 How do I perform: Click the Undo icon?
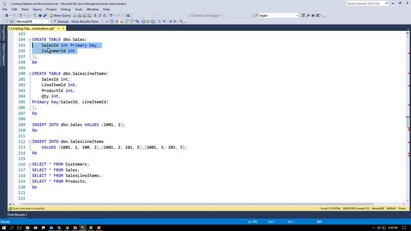[x=111, y=15]
